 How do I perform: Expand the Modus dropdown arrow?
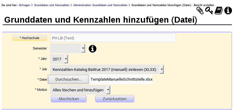[x=108, y=90]
